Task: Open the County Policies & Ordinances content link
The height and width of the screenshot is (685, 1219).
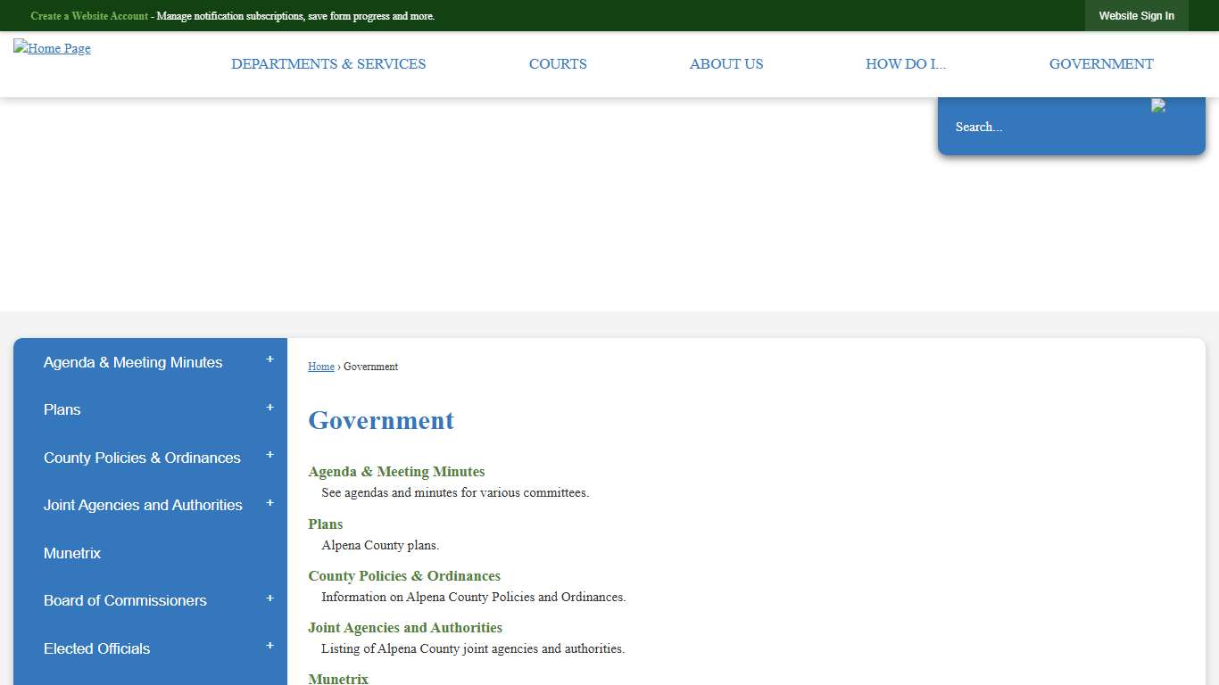Action: [x=404, y=575]
